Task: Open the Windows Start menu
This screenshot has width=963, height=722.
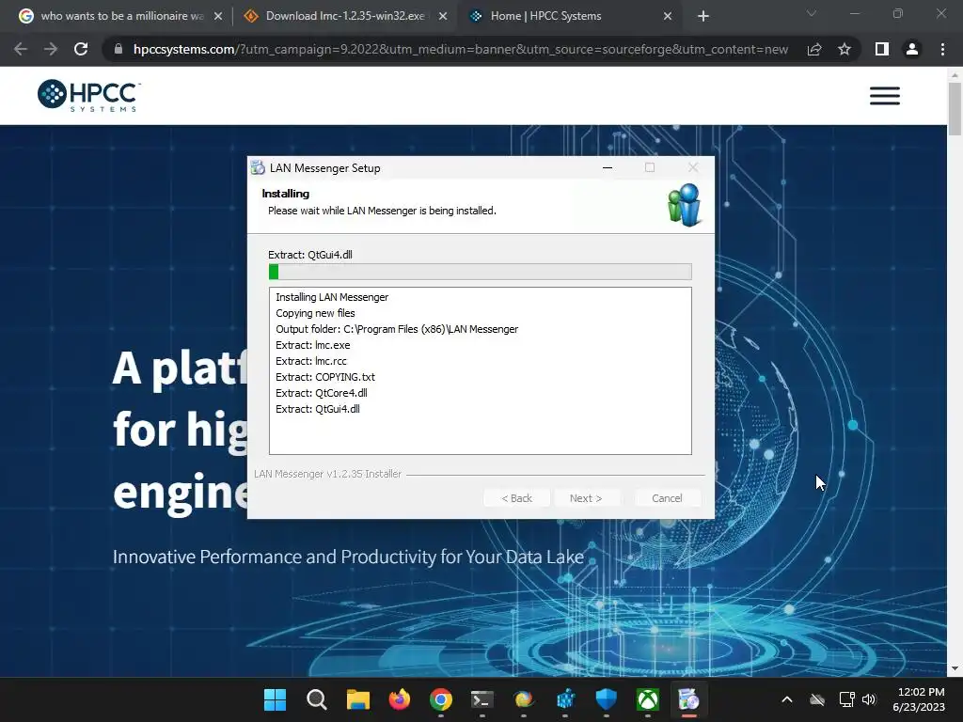Action: tap(276, 699)
